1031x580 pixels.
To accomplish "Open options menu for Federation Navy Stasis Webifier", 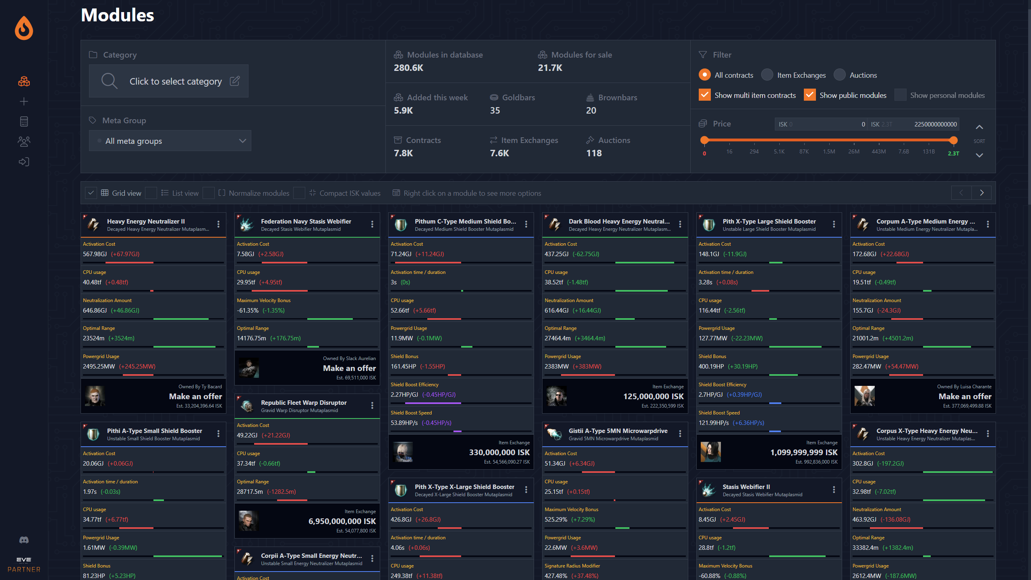I will (372, 224).
